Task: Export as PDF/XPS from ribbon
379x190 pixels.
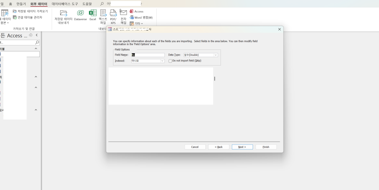Action: pos(113,17)
